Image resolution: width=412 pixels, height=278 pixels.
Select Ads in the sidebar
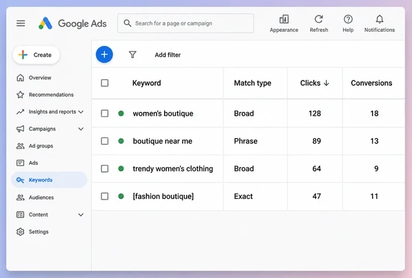pyautogui.click(x=34, y=163)
